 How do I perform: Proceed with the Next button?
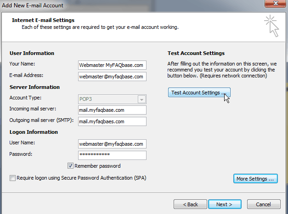coord(225,204)
